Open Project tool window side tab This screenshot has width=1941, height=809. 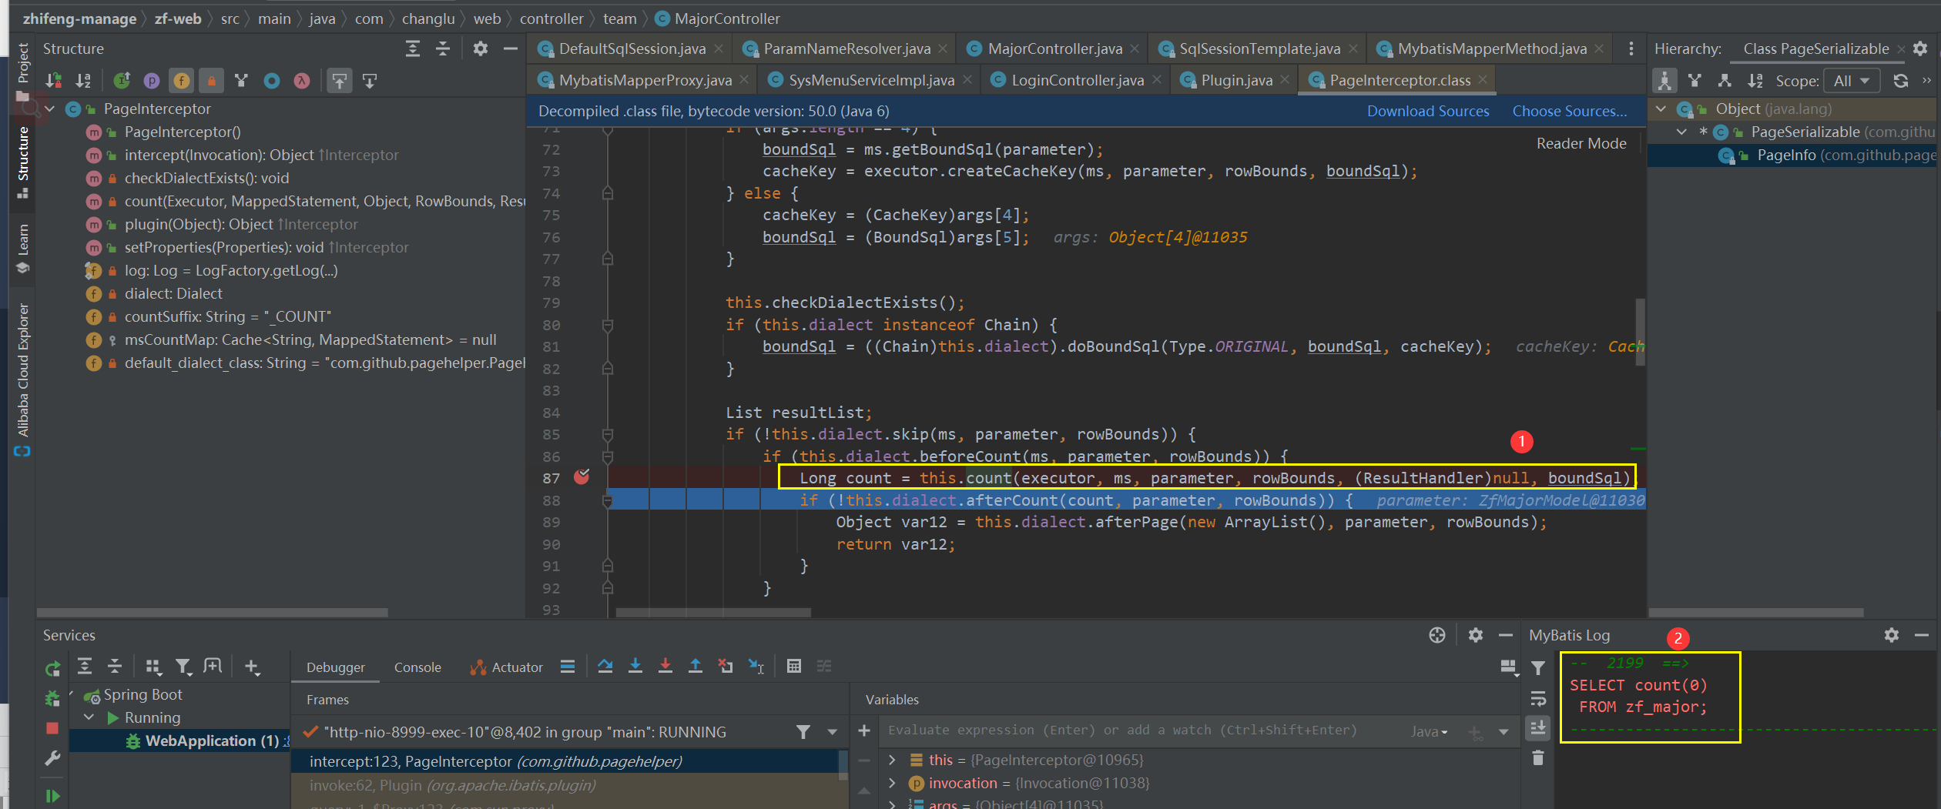click(x=22, y=71)
